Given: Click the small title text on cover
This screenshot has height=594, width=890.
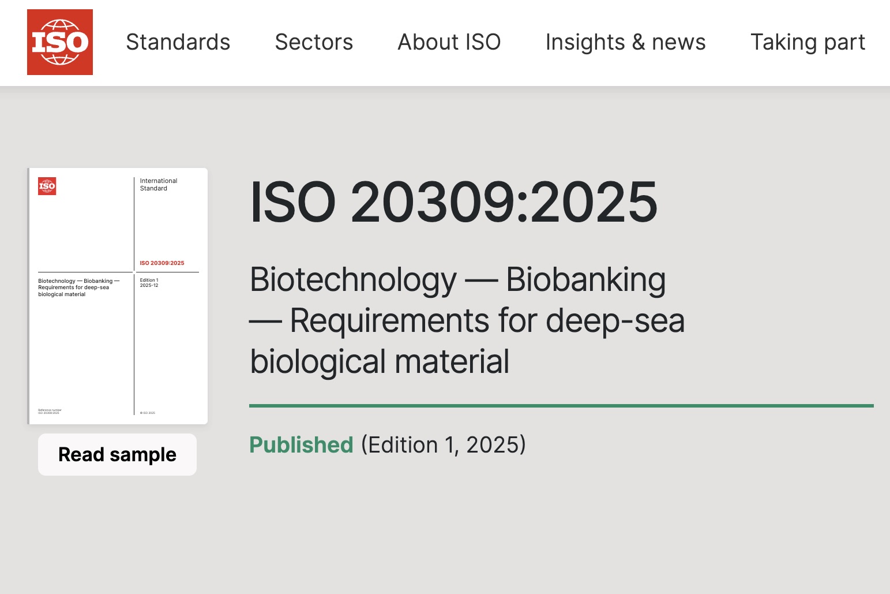Looking at the screenshot, I should click(78, 287).
